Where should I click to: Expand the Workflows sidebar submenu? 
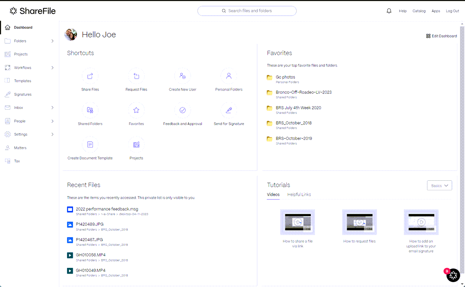pos(52,68)
